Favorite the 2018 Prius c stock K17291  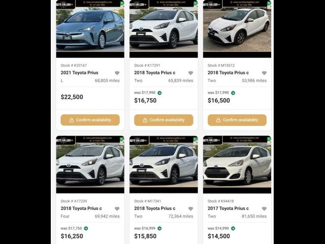click(x=190, y=73)
